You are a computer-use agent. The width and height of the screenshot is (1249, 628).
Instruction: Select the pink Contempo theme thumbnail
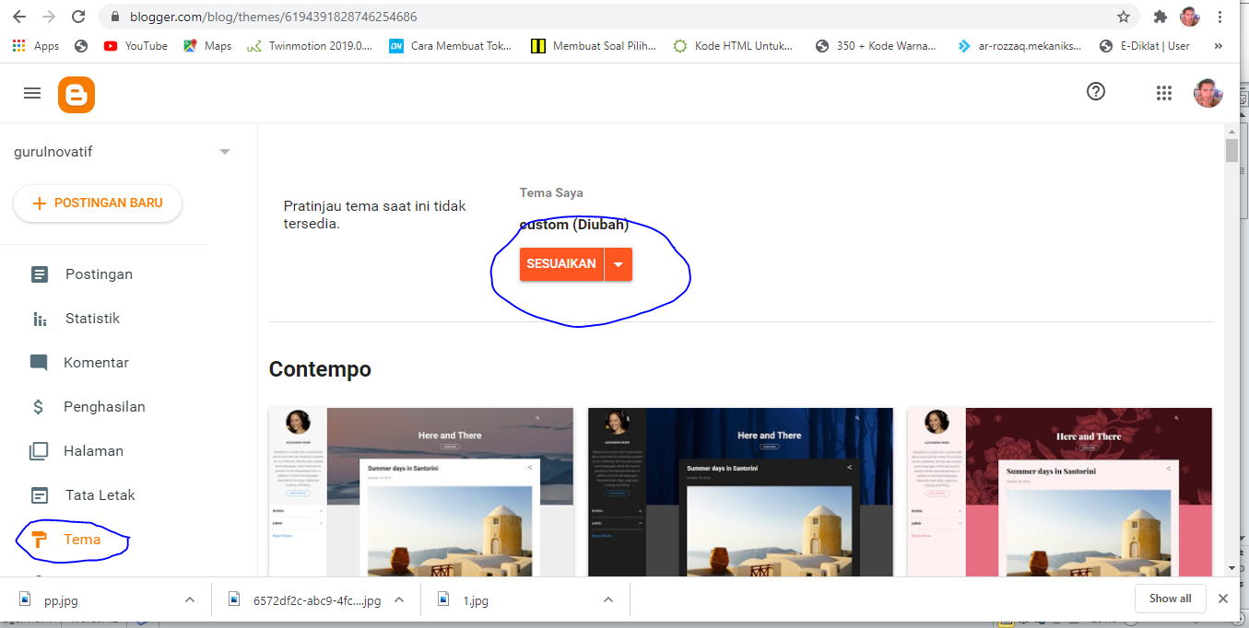pos(1060,493)
